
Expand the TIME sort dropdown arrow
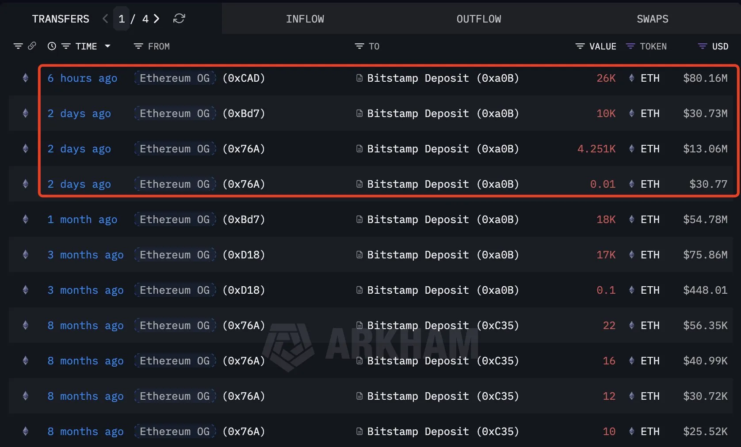107,46
